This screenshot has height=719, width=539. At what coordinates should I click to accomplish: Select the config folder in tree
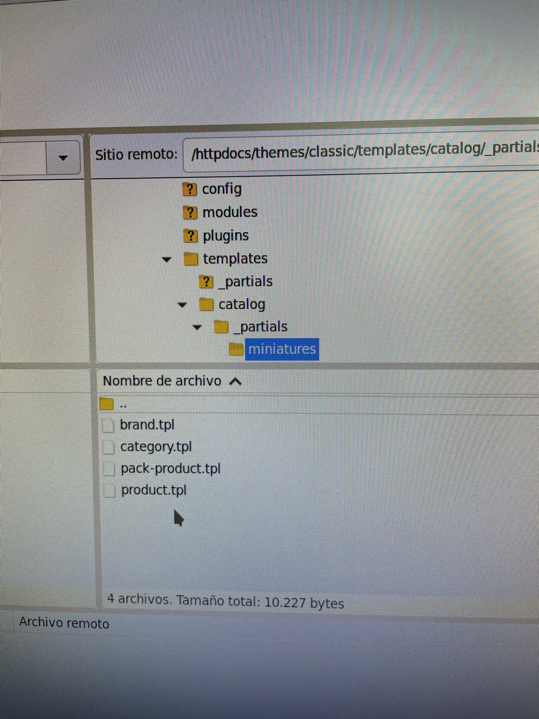coord(222,189)
